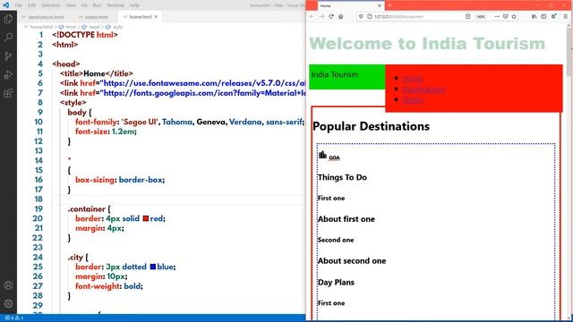Screen dimensions: 573x322
Task: Open the page actions three-dots menu
Action: 497,16
